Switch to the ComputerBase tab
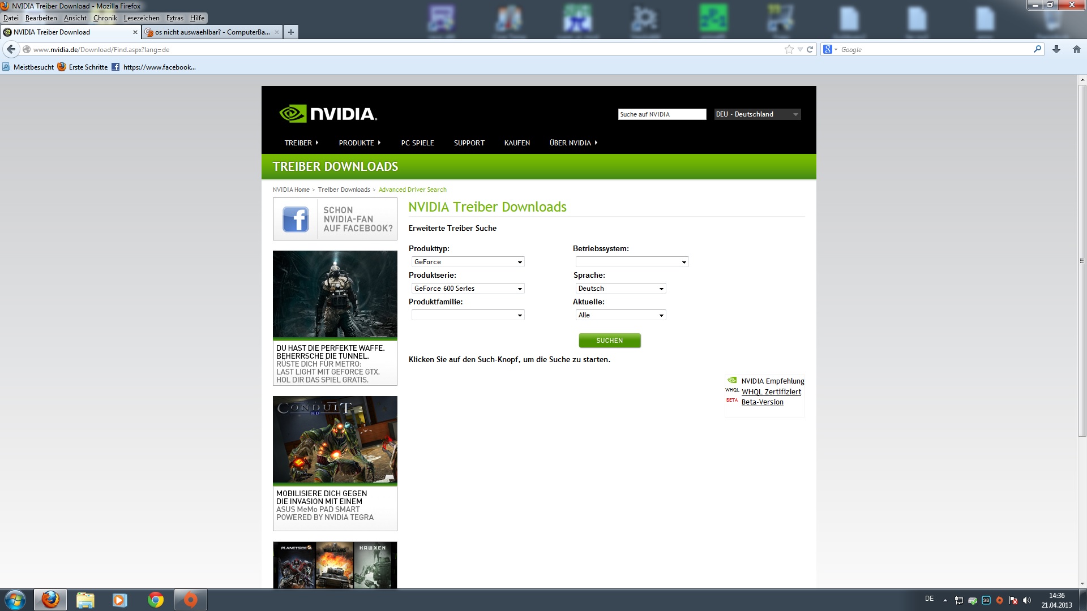This screenshot has height=611, width=1087. (212, 32)
